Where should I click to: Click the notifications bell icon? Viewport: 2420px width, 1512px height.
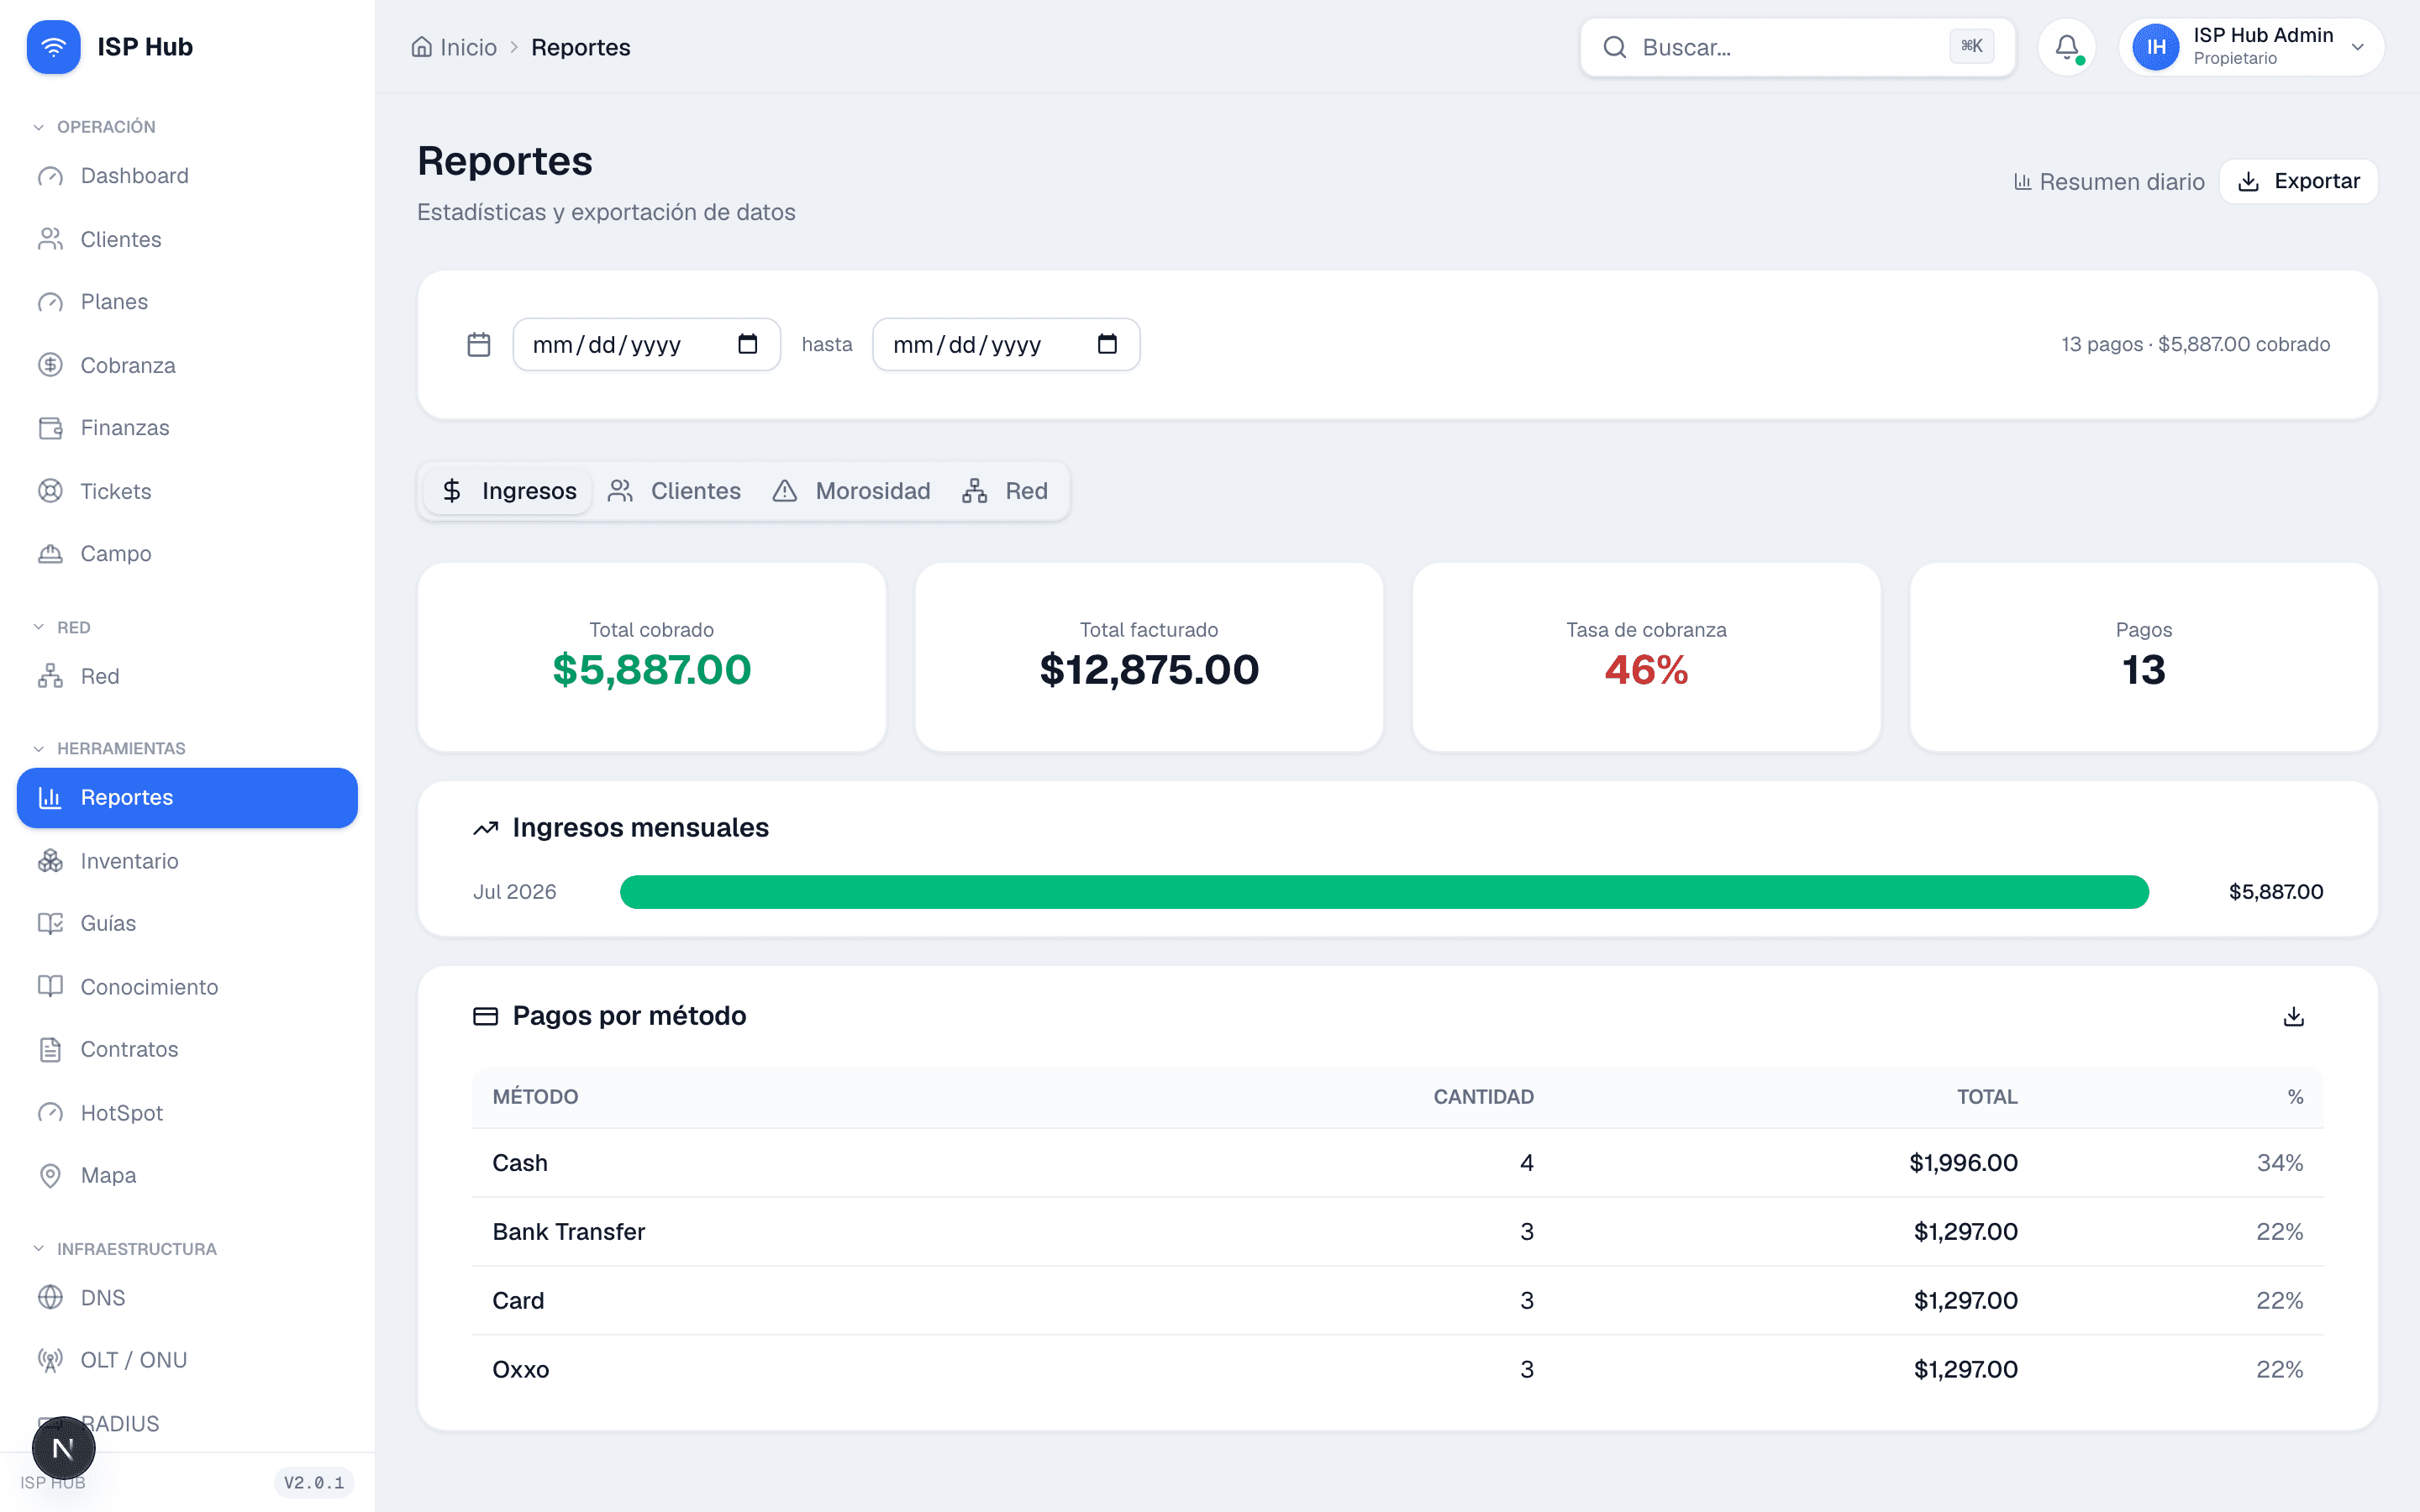coord(2066,47)
